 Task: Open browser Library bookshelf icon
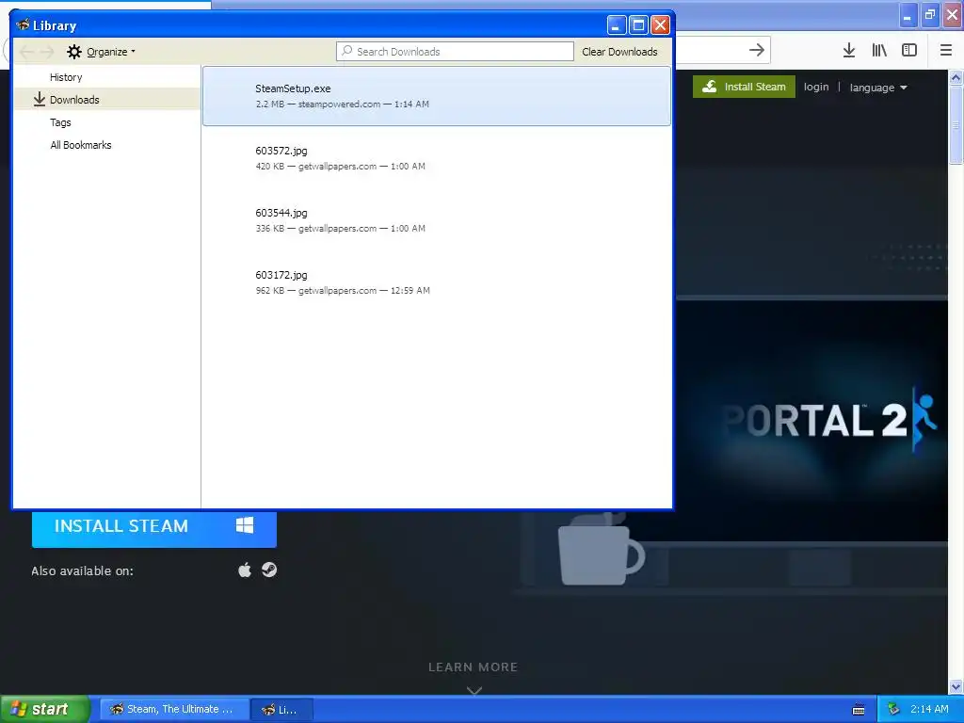pyautogui.click(x=879, y=50)
